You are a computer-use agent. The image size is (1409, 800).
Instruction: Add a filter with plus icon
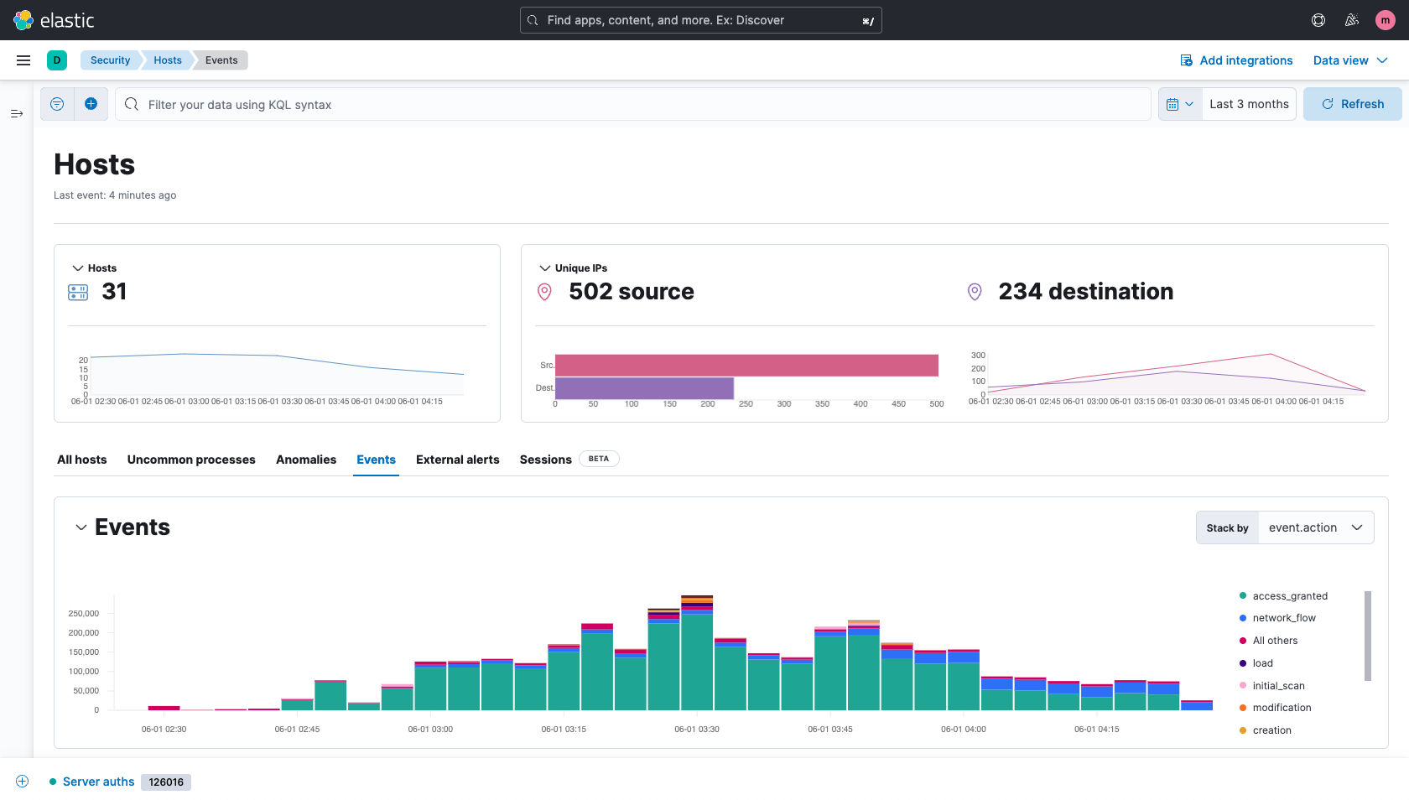pyautogui.click(x=91, y=104)
